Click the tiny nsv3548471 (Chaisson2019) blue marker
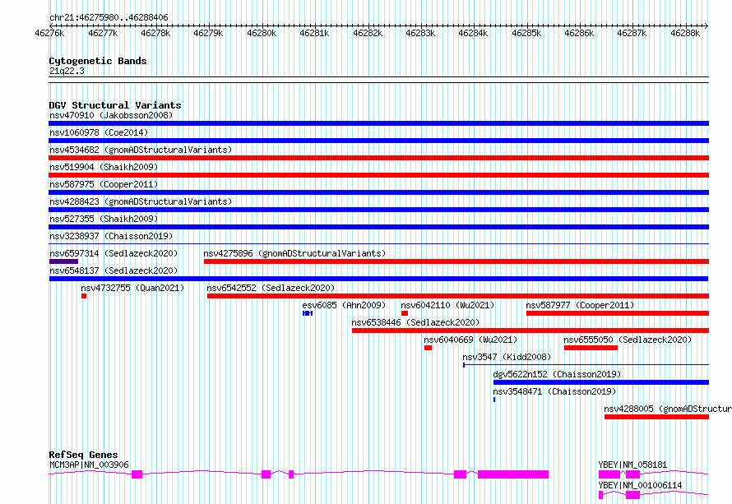Viewport: 732px width, 504px height. (x=494, y=400)
